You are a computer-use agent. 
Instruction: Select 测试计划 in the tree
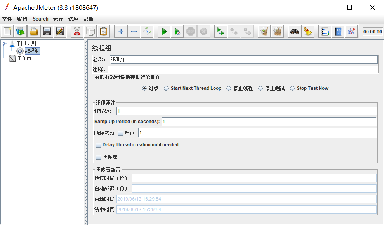[x=26, y=43]
